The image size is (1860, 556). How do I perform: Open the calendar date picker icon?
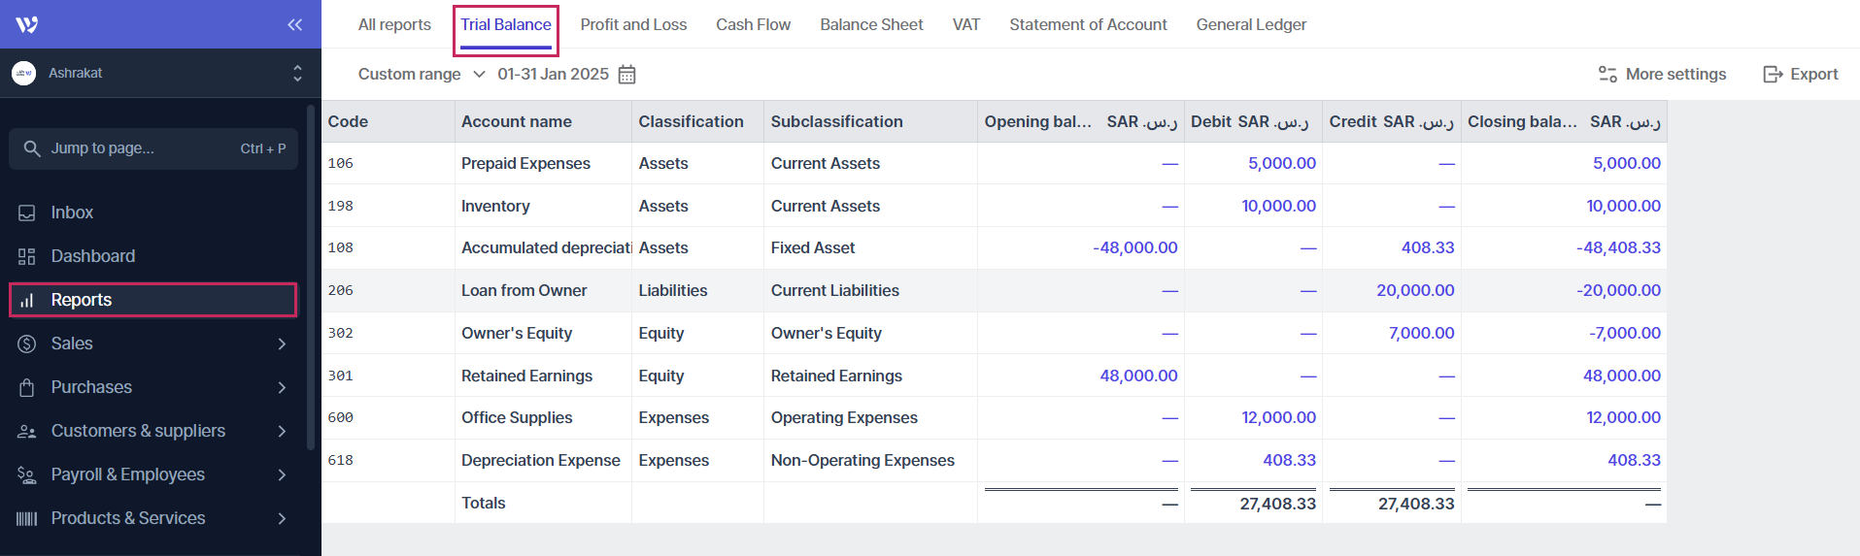pos(627,75)
